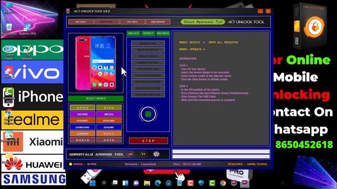Open Microsoft Store from taskbar
The image size is (337, 189).
(x=168, y=183)
